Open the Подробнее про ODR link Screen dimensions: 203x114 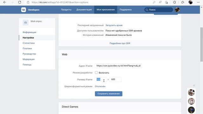(x=120, y=43)
